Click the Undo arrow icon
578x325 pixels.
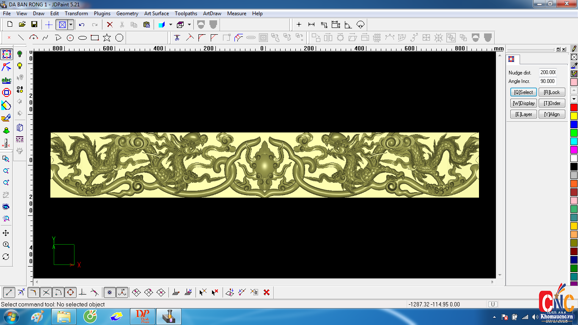[82, 25]
